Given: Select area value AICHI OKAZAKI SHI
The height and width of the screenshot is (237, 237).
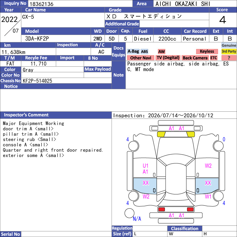Looking at the screenshot, I should (x=183, y=4).
